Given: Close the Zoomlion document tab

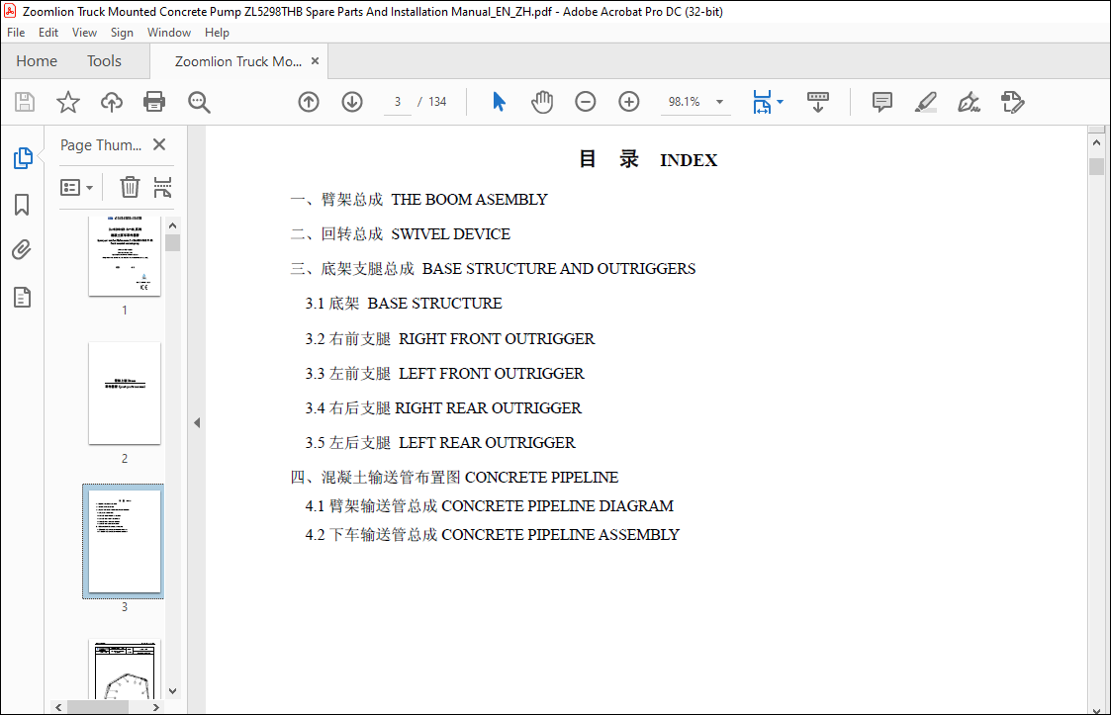Looking at the screenshot, I should (316, 61).
